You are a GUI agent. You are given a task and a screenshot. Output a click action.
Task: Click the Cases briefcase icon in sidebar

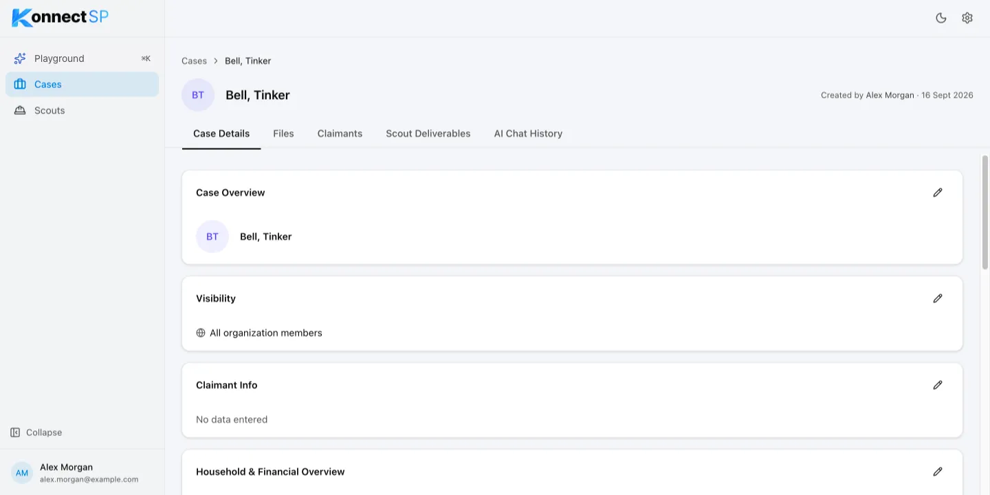[20, 85]
